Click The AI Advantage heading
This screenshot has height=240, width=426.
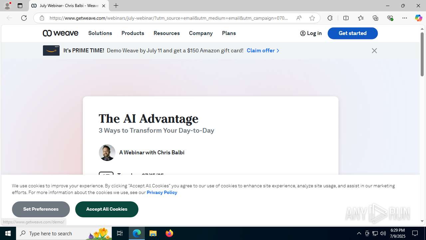tap(148, 119)
